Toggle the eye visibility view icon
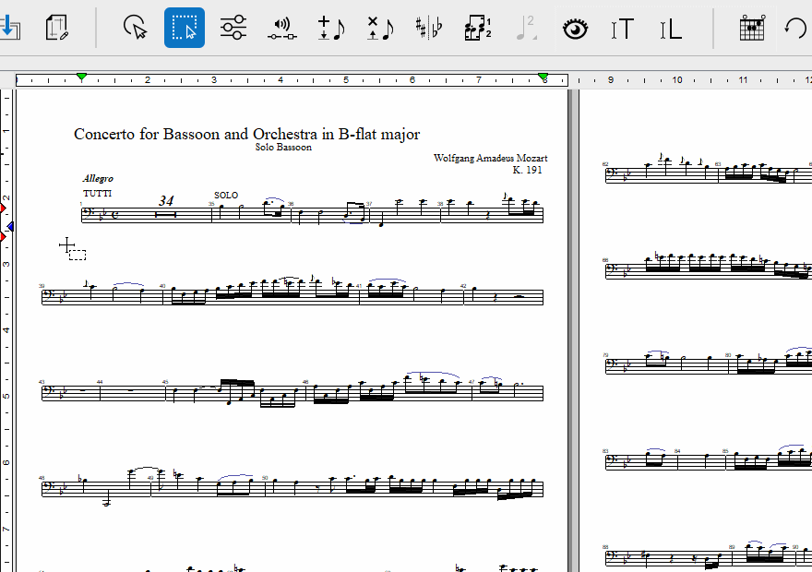This screenshot has width=812, height=572. coord(576,29)
